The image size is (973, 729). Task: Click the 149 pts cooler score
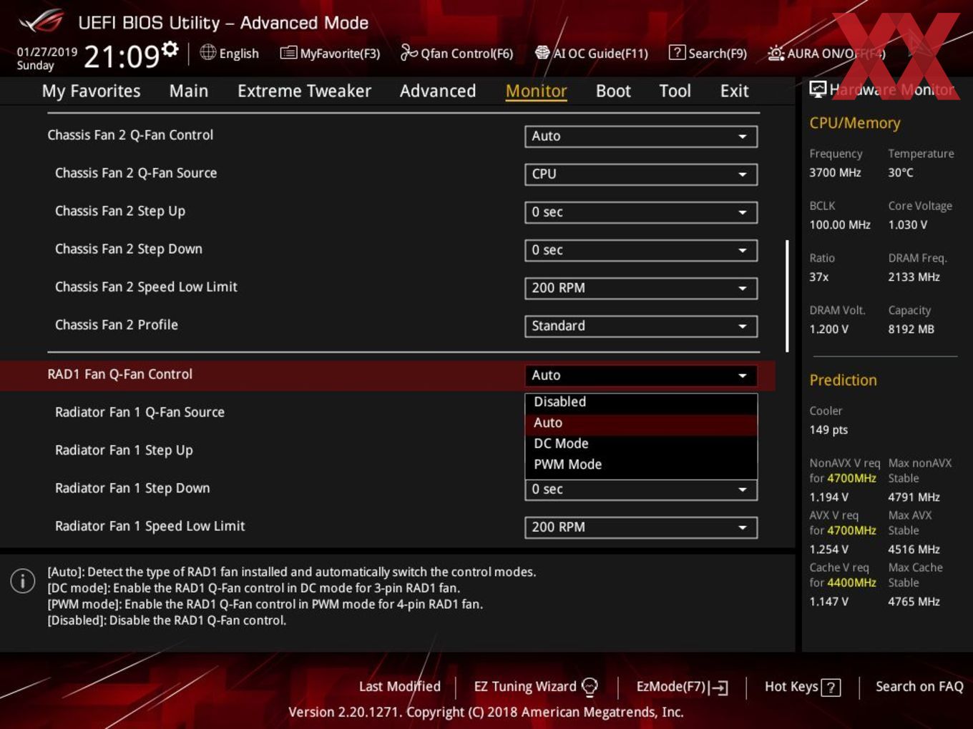(828, 430)
